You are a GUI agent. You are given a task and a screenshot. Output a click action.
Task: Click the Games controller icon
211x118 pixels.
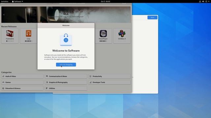click(3, 82)
